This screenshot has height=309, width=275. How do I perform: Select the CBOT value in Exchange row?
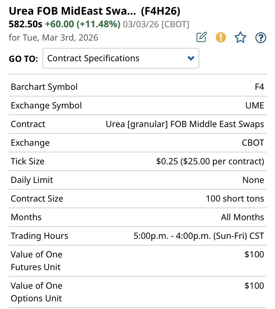pyautogui.click(x=253, y=143)
